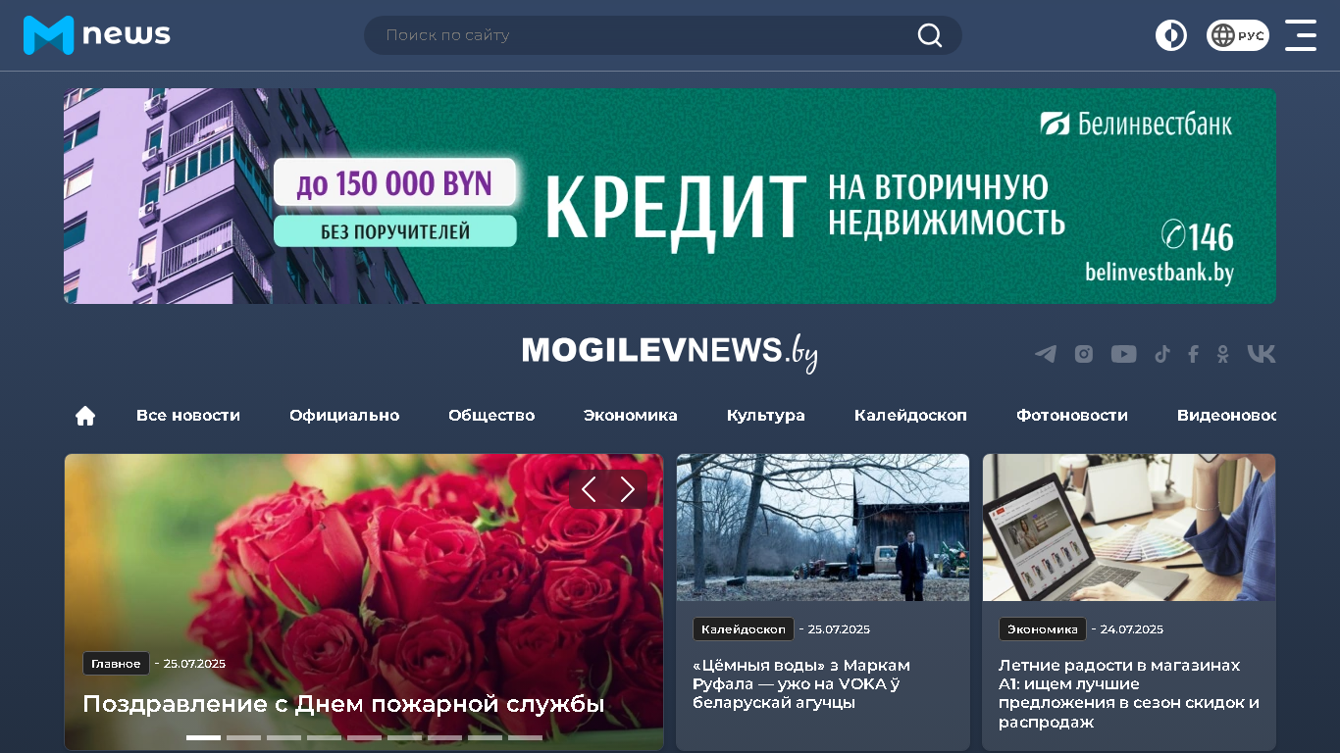Open the Фотоновости section
1340x753 pixels.
click(1072, 416)
